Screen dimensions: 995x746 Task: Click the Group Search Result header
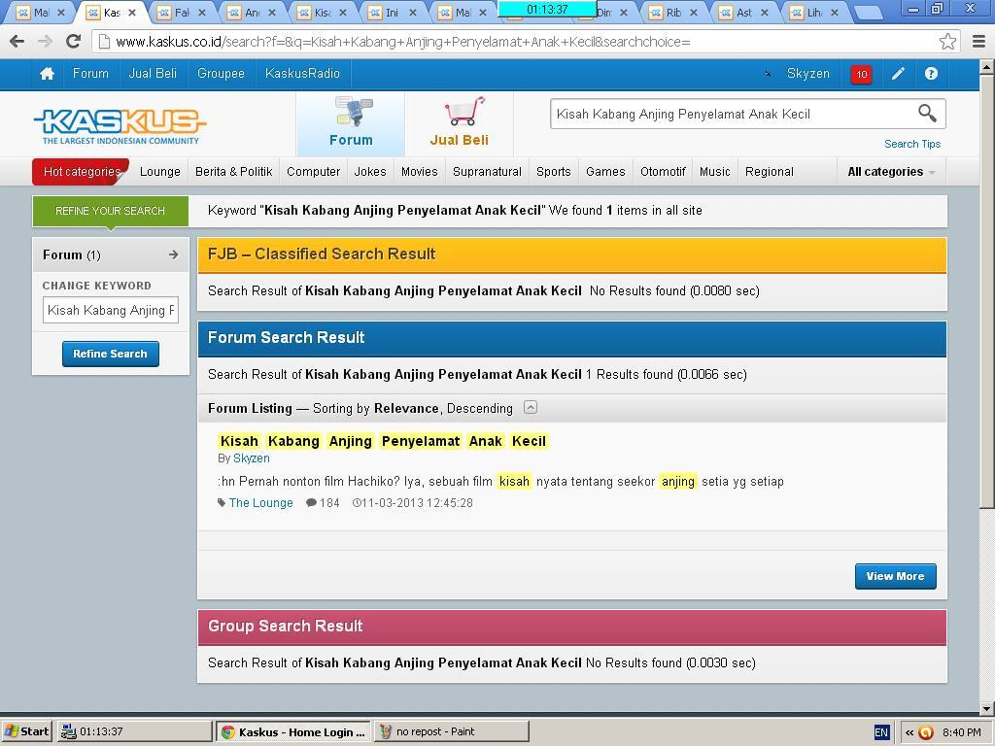tap(571, 627)
